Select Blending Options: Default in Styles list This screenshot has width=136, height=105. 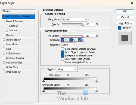[x=18, y=17]
